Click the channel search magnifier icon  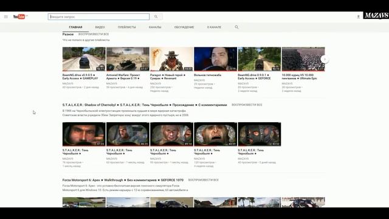(x=236, y=27)
